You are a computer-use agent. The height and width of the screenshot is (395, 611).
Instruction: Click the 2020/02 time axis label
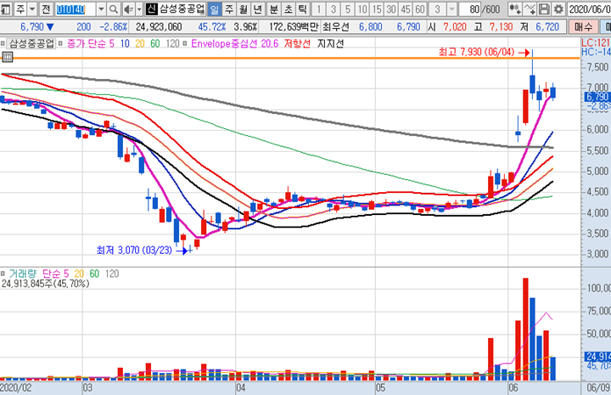pos(16,388)
